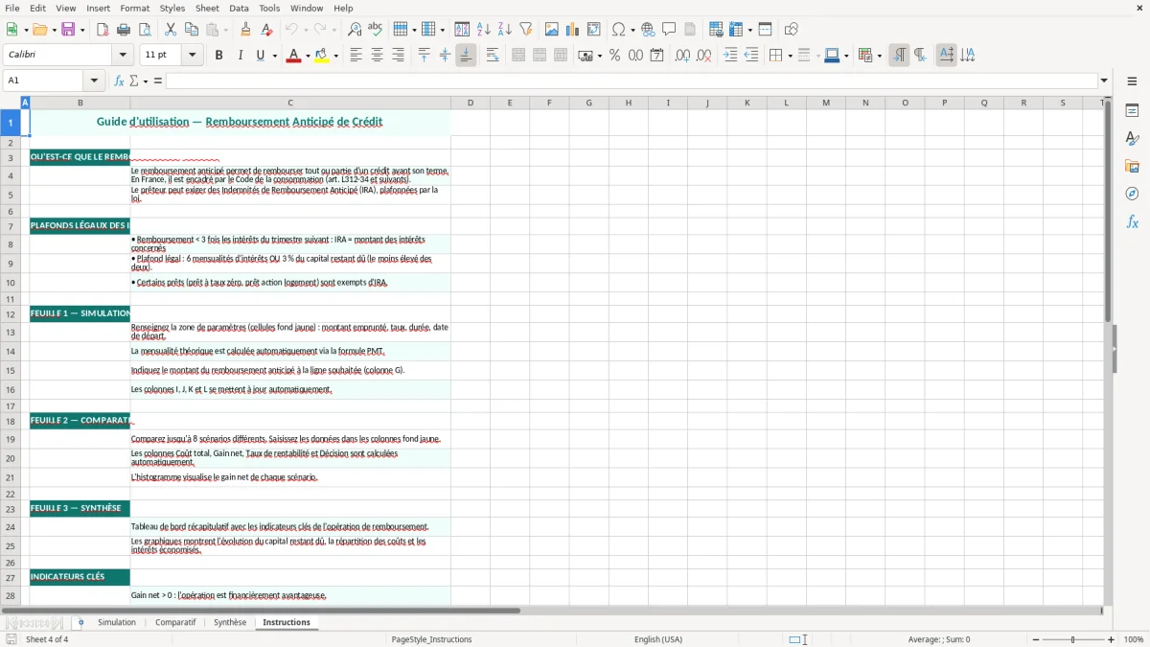Open the Background Color dropdown arrow
Screen dimensions: 1150x647
[x=334, y=56]
